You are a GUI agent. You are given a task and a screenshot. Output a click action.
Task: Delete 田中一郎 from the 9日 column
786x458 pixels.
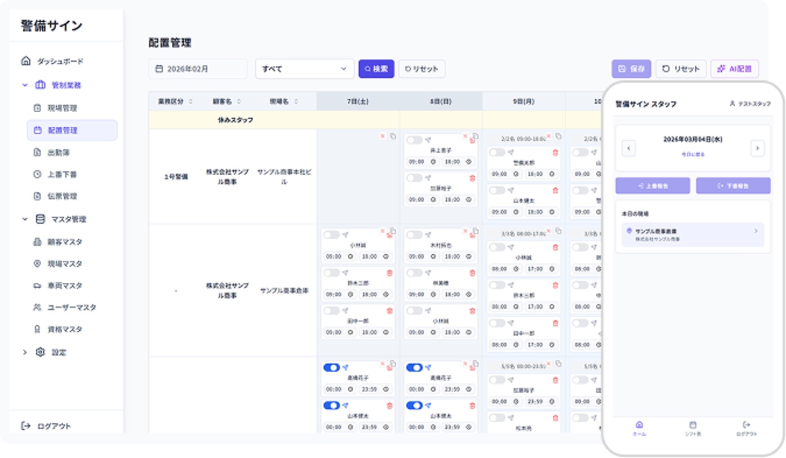556,323
